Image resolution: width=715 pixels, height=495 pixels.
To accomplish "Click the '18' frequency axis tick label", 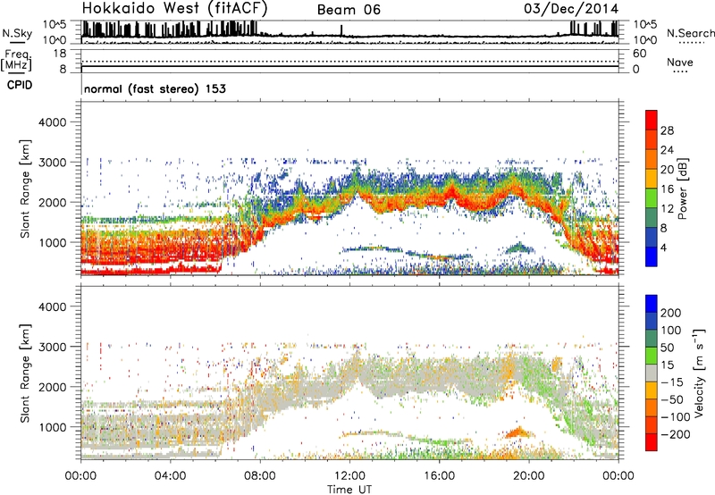I will [60, 54].
